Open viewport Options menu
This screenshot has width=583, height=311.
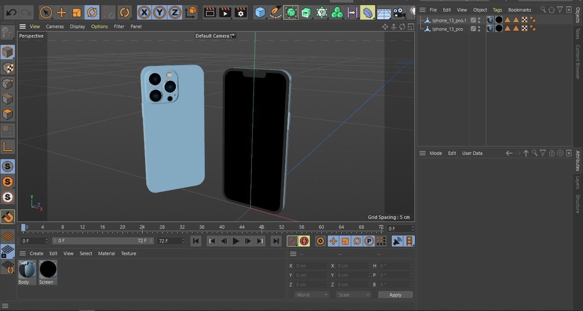[99, 26]
